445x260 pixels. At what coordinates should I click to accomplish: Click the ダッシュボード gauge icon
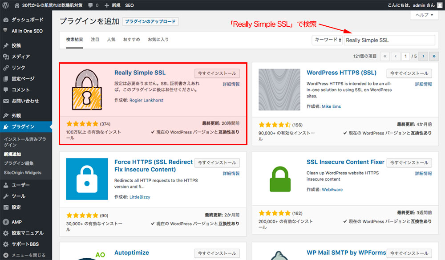coord(6,20)
